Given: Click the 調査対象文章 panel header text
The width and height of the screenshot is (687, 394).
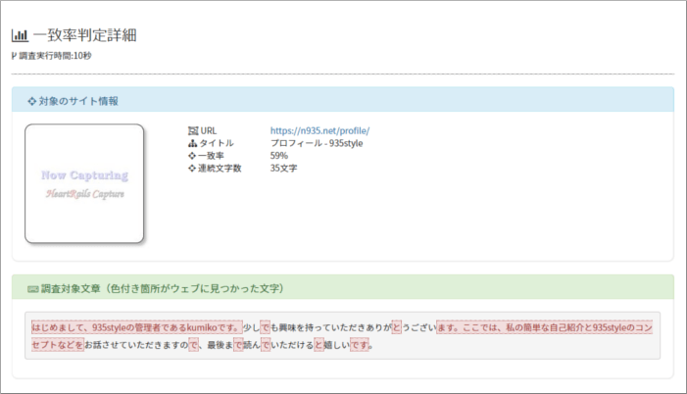Looking at the screenshot, I should [x=162, y=288].
